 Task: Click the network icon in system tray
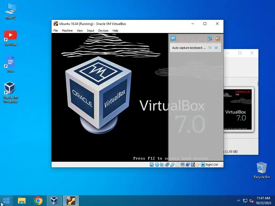click(245, 201)
